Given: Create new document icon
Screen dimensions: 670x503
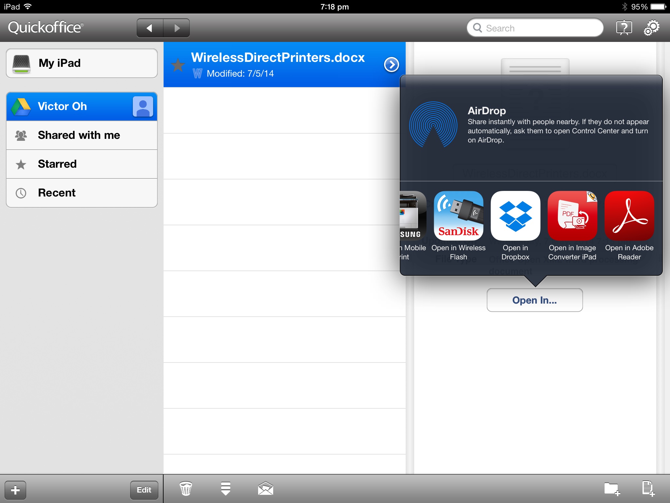Looking at the screenshot, I should (648, 489).
